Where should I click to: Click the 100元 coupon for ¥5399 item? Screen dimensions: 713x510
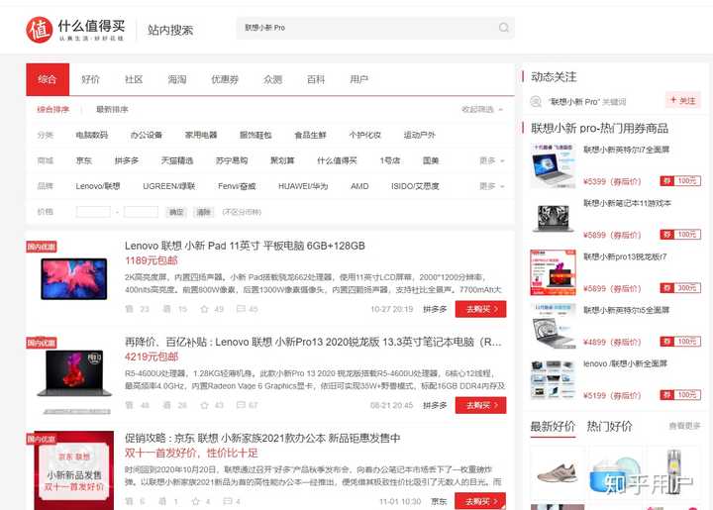pyautogui.click(x=680, y=181)
